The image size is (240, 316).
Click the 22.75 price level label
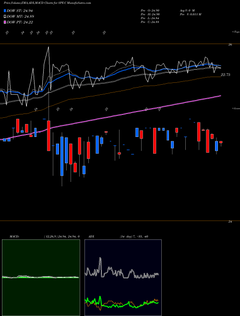tap(225, 75)
